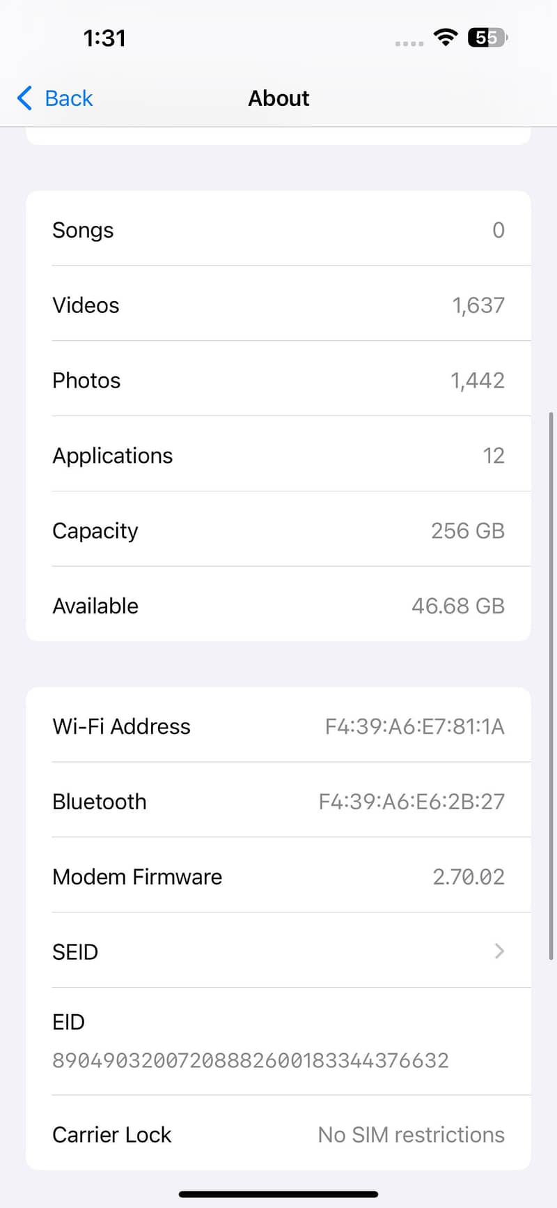557x1208 pixels.
Task: Go back using the Back label
Action: [x=68, y=98]
